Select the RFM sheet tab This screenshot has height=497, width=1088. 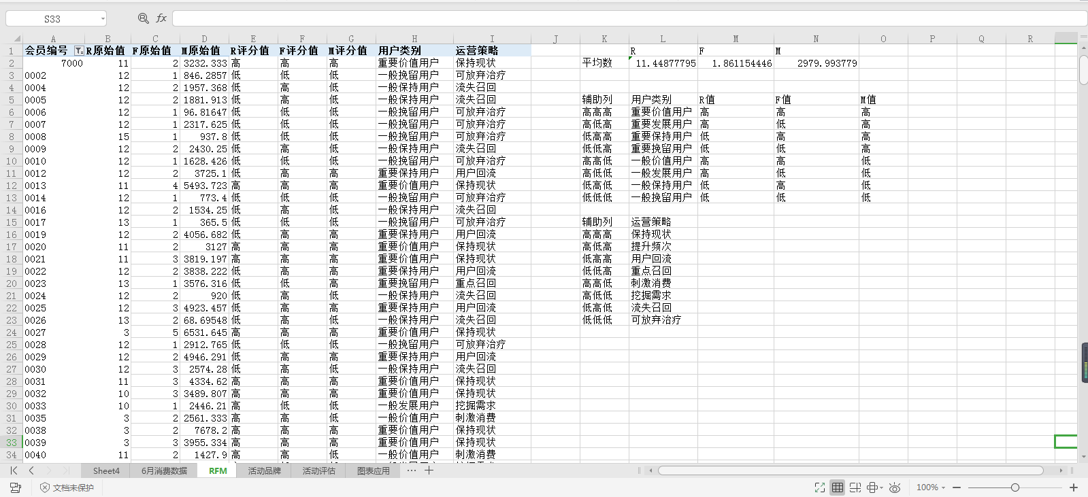(218, 470)
